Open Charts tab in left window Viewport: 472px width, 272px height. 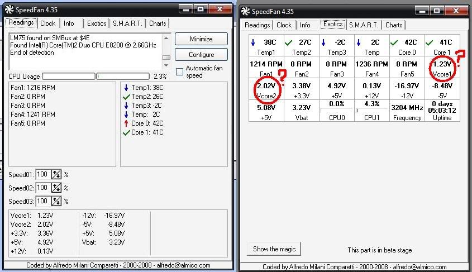158,23
